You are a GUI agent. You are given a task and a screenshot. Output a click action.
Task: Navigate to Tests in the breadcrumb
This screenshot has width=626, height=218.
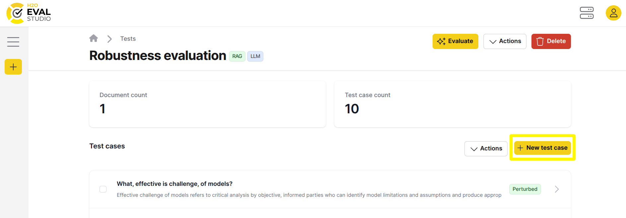tap(128, 38)
